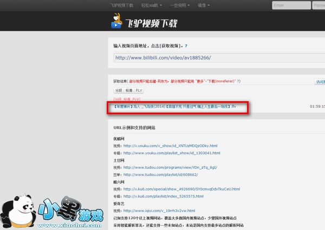Expand the 一些说明 dropdown menu
325x230 pixels.
(x=180, y=5)
